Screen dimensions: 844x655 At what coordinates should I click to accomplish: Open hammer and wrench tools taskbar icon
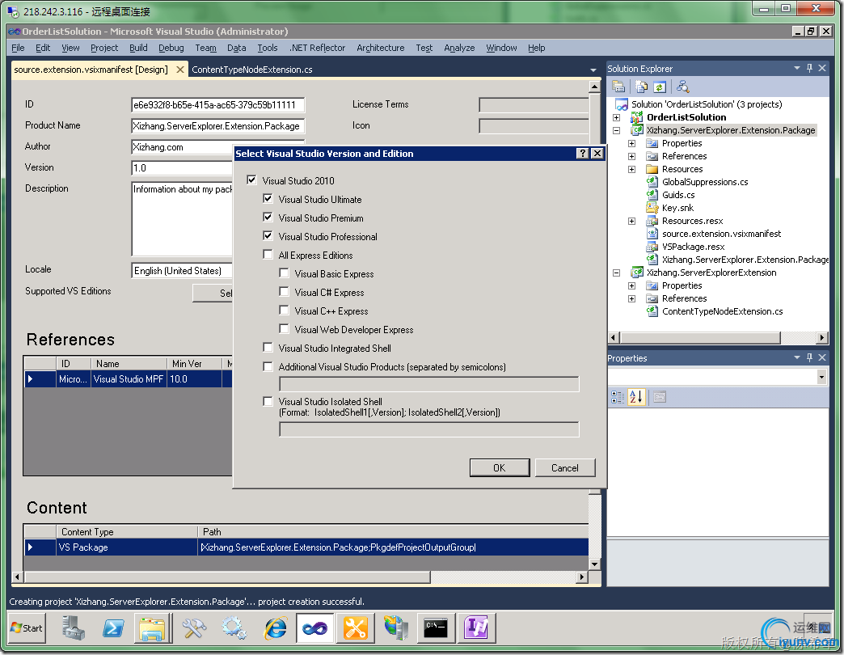coord(193,628)
